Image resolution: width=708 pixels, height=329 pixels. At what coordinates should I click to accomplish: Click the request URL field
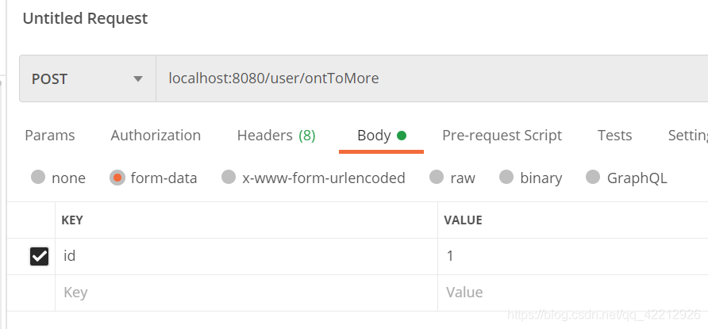tap(429, 78)
